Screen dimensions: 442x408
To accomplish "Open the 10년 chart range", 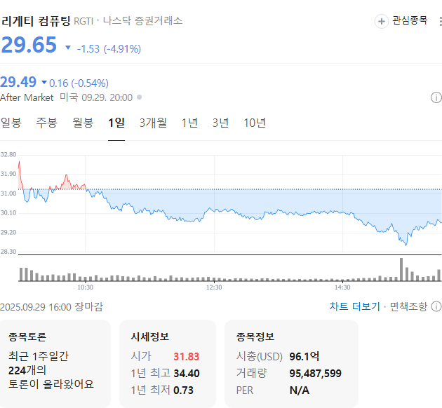I will point(255,123).
